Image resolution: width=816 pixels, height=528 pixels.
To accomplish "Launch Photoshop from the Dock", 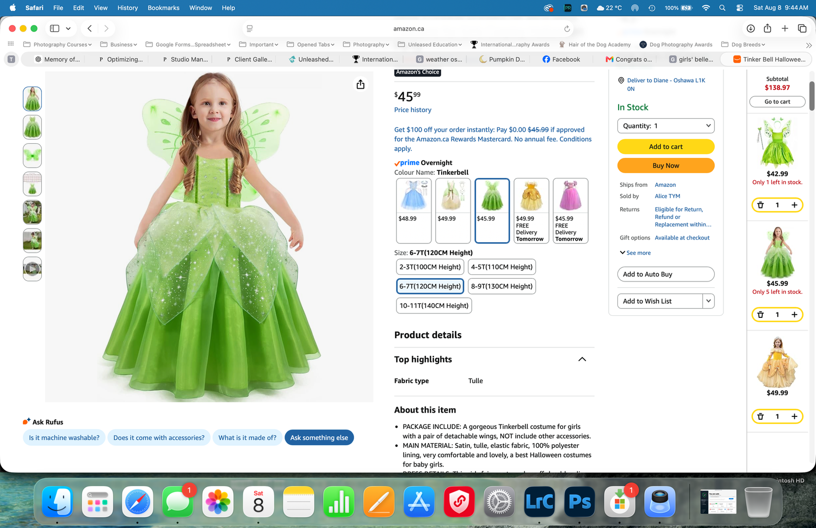I will coord(579,501).
